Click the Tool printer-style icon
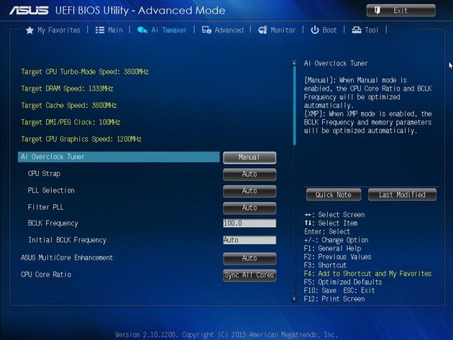Image resolution: width=453 pixels, height=340 pixels. (x=357, y=30)
